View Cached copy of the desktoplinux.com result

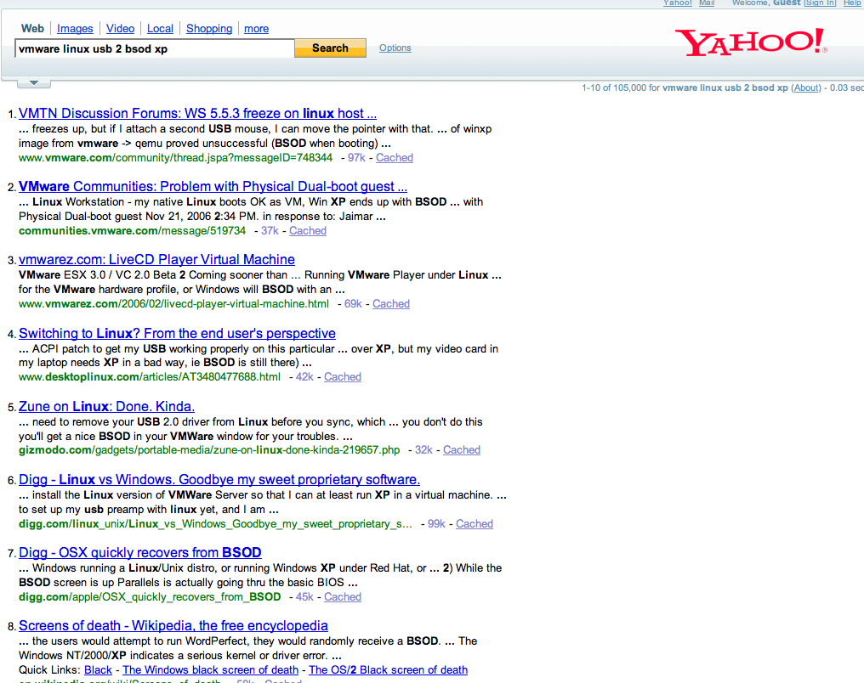343,377
